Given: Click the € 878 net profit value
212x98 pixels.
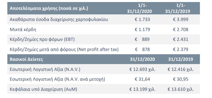Looking at the screenshot, I should [x=142, y=49].
